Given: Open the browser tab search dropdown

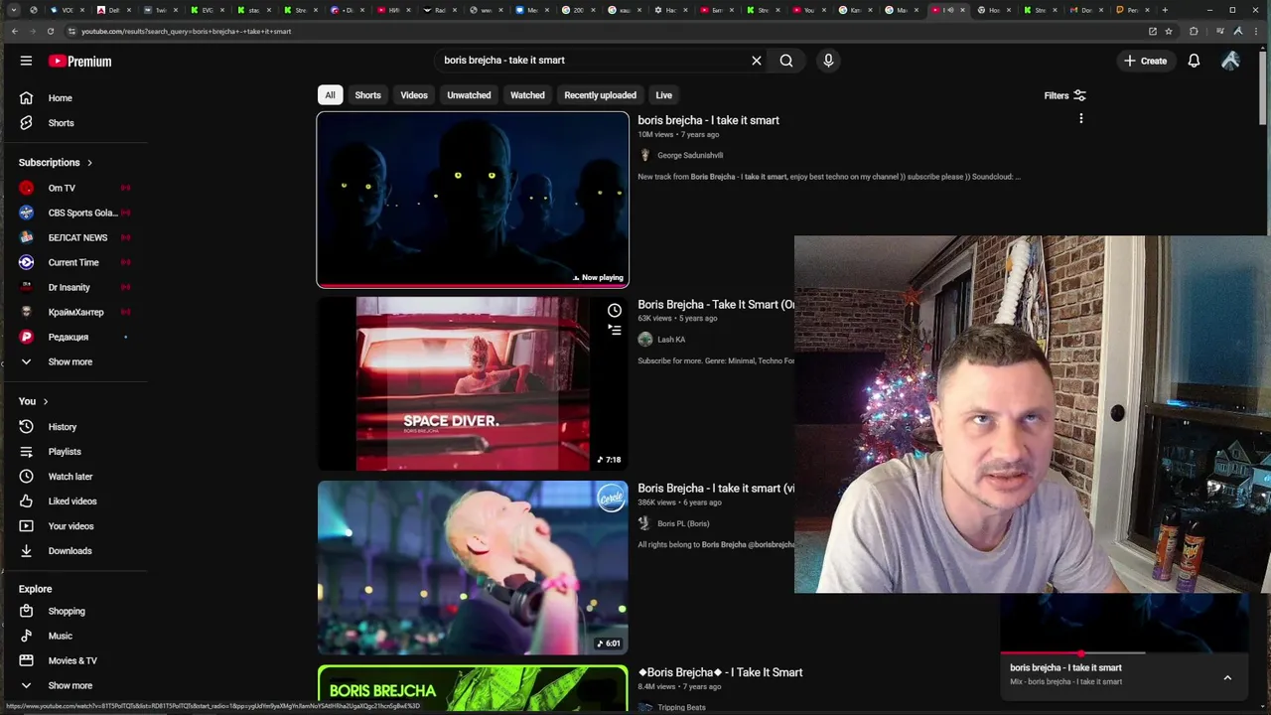Looking at the screenshot, I should (14, 10).
